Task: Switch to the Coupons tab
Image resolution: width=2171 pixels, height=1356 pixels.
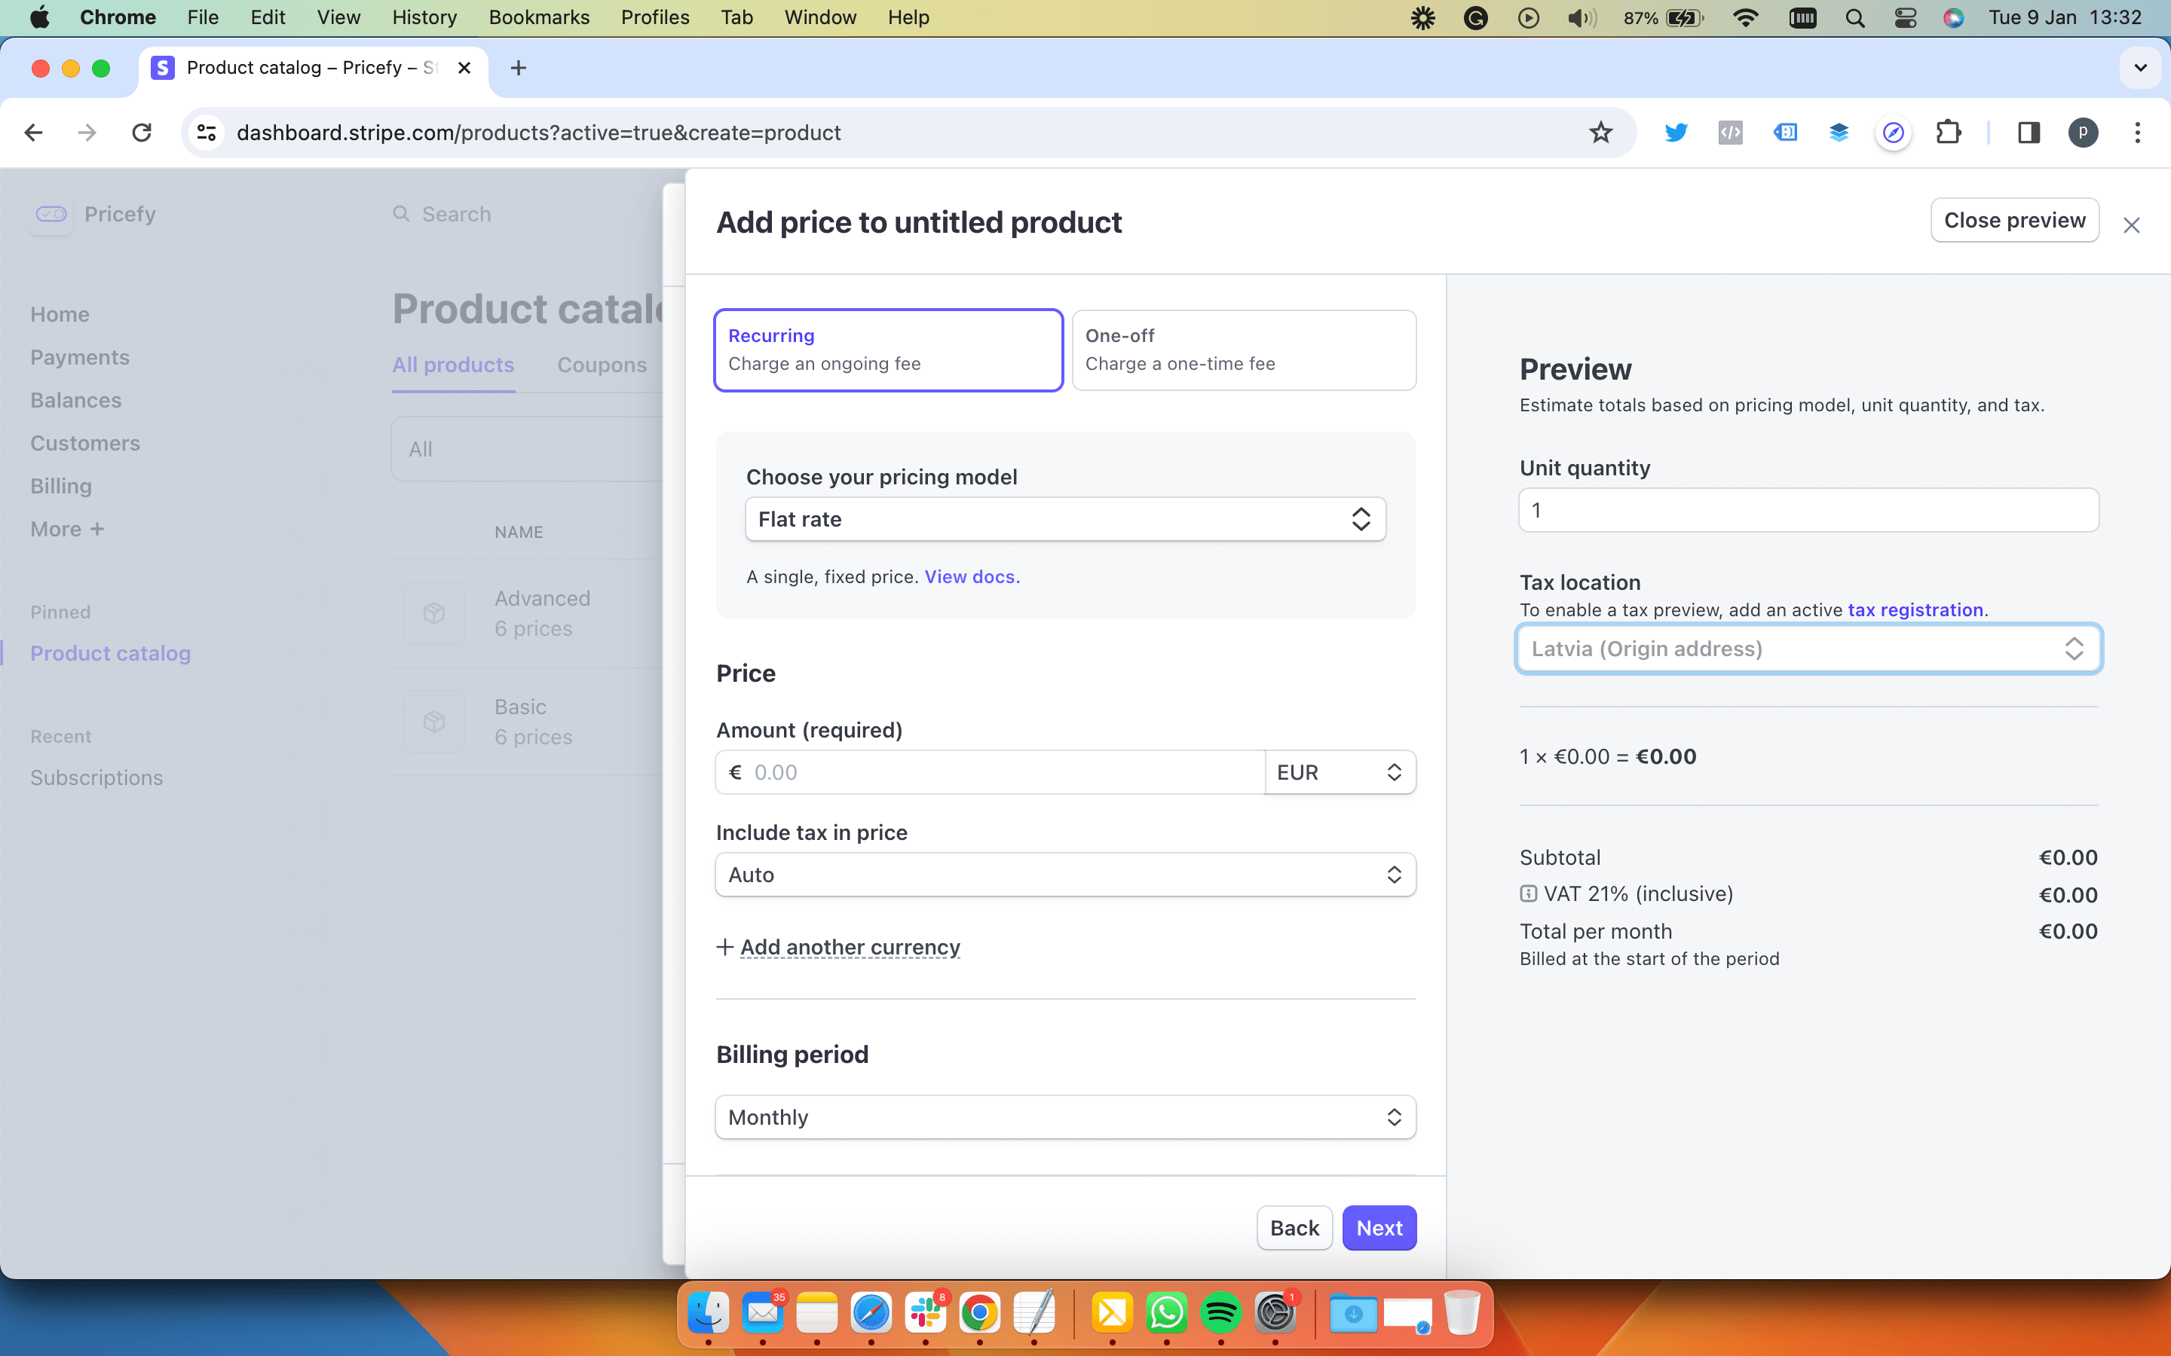Action: pos(602,365)
